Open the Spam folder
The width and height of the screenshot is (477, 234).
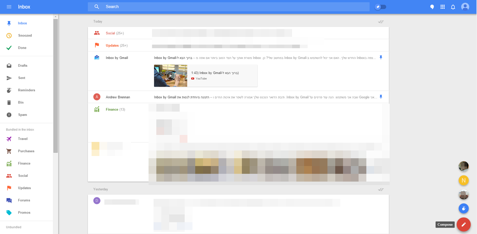coord(23,114)
